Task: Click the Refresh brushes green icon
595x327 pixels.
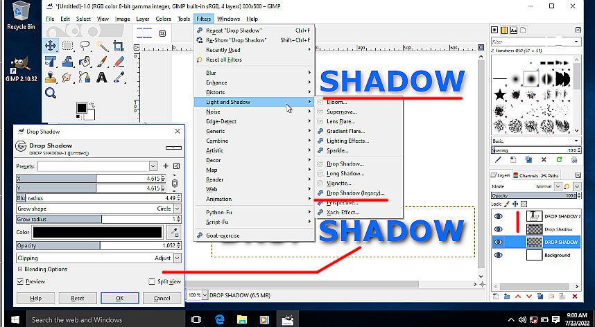Action: click(559, 160)
